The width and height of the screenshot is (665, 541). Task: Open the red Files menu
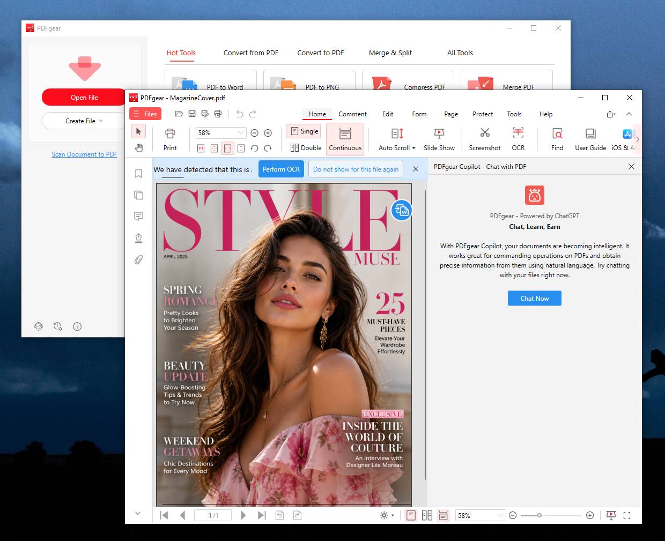[x=145, y=114]
